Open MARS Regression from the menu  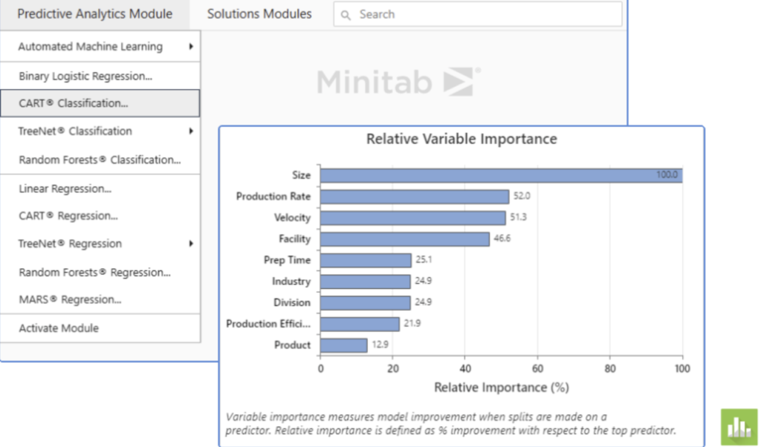coord(100,299)
